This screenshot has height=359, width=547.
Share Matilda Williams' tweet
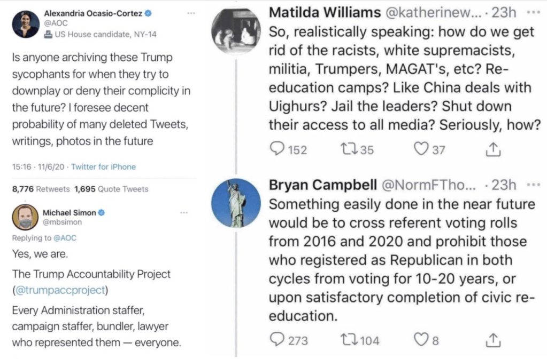(x=492, y=150)
